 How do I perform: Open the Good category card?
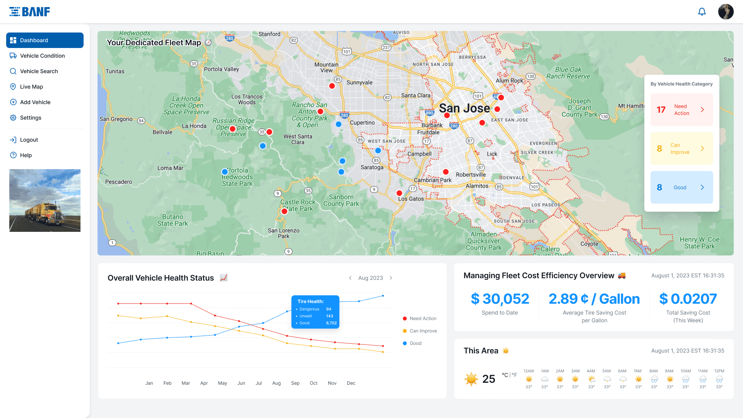point(682,187)
